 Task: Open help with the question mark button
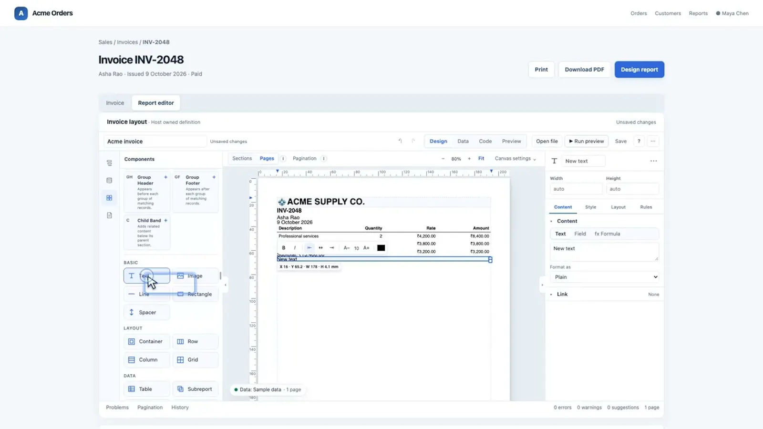click(x=639, y=141)
